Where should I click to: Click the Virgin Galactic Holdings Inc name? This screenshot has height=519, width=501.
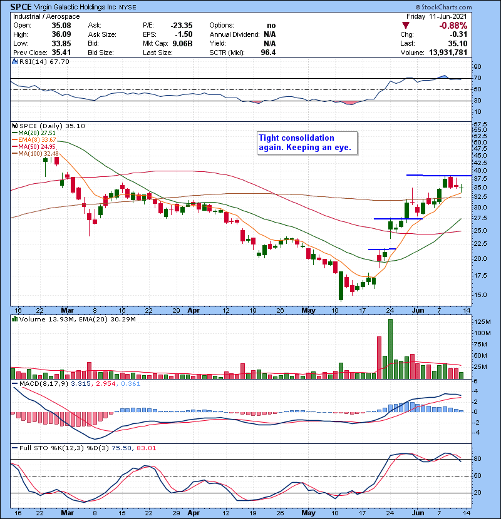point(75,7)
